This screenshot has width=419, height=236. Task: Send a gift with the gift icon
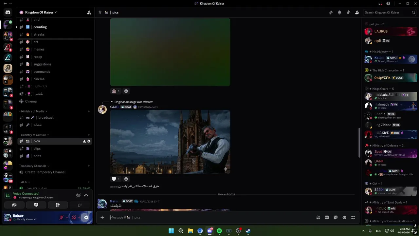click(318, 217)
